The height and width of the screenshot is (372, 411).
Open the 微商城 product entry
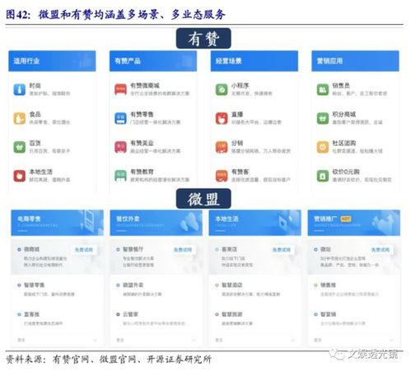tap(57, 257)
